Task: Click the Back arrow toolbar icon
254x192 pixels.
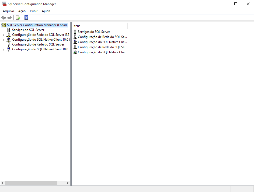Action: tap(4, 18)
